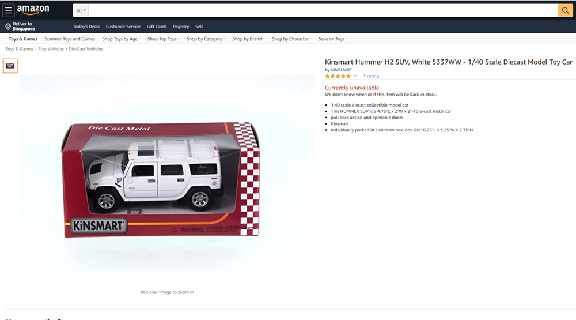Navigate to Play Vehicles breadcrumb
This screenshot has width=576, height=320.
coord(51,49)
